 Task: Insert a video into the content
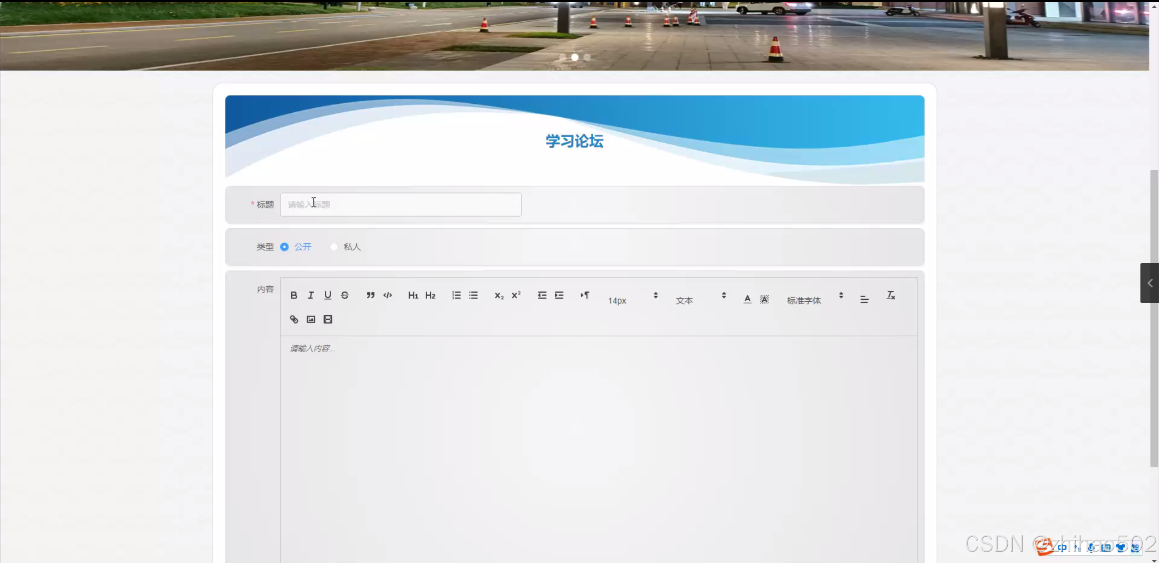pos(327,319)
